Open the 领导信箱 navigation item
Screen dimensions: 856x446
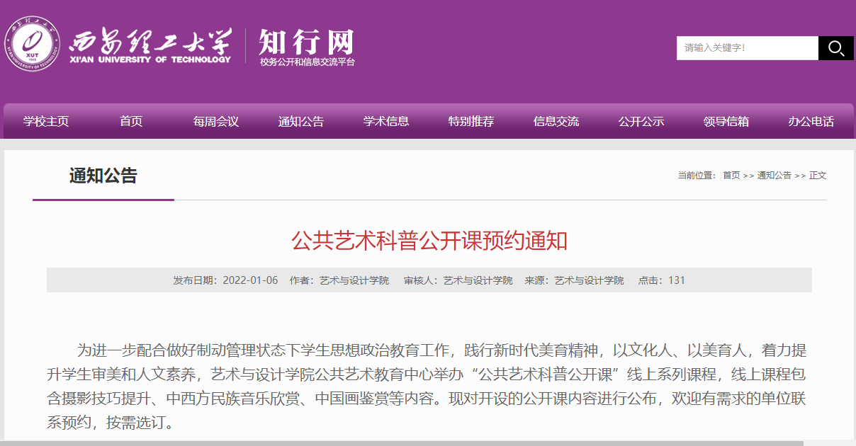[x=726, y=121]
